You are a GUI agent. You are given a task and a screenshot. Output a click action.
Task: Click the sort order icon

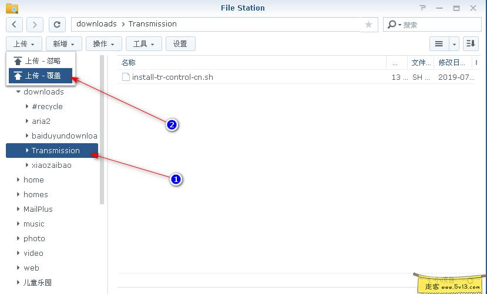click(471, 43)
